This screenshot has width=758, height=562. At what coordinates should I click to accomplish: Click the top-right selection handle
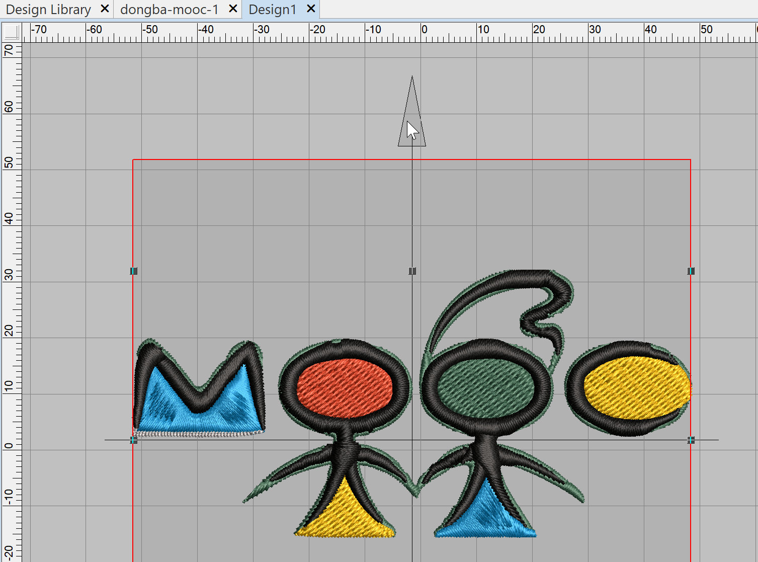click(x=691, y=271)
